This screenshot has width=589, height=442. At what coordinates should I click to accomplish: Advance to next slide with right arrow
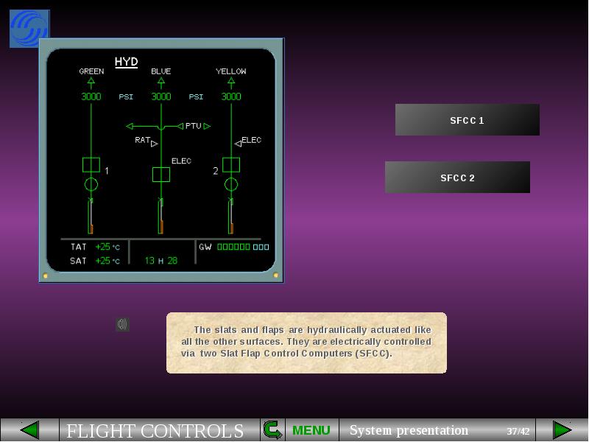tap(562, 430)
